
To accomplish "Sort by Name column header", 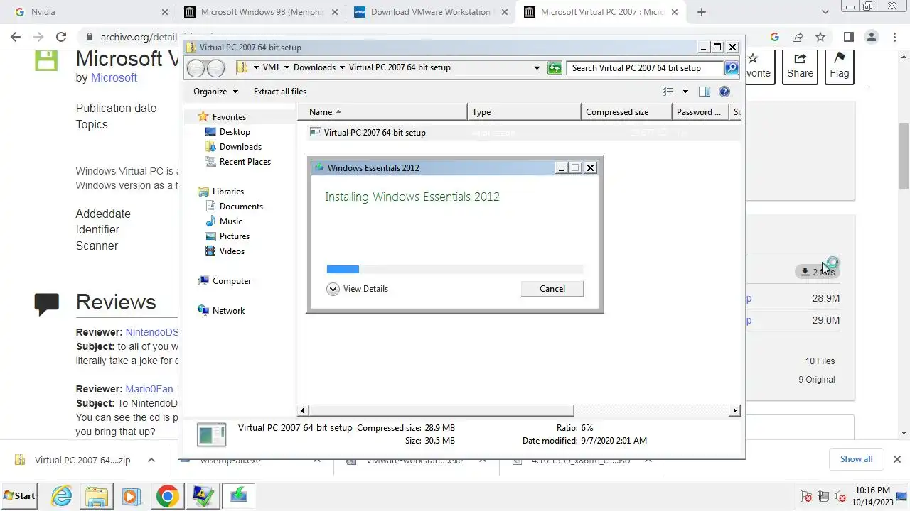I will [382, 112].
